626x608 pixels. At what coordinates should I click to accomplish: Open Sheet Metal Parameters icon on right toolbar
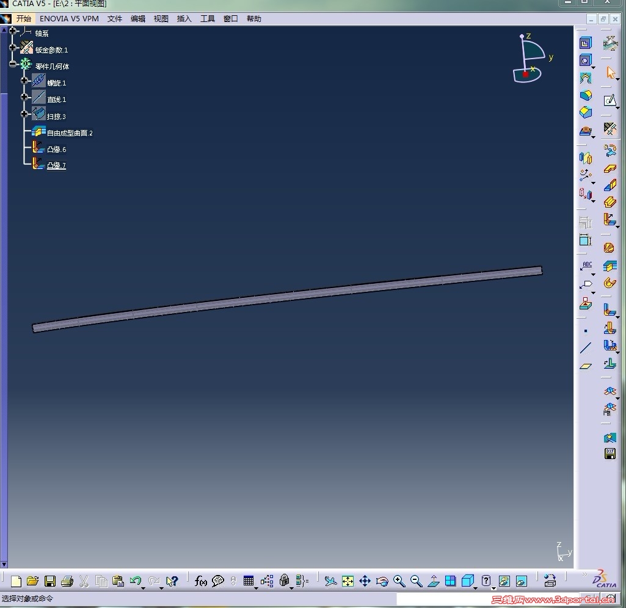point(610,128)
